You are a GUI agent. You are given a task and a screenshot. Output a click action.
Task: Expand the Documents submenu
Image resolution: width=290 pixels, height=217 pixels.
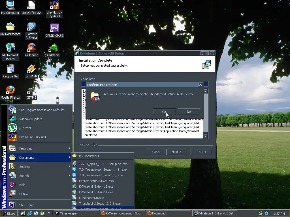[39, 158]
